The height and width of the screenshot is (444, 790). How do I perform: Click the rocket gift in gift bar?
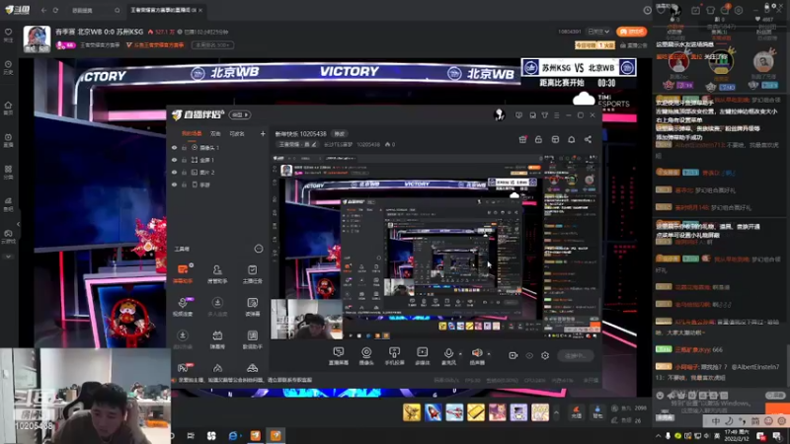pyautogui.click(x=434, y=412)
